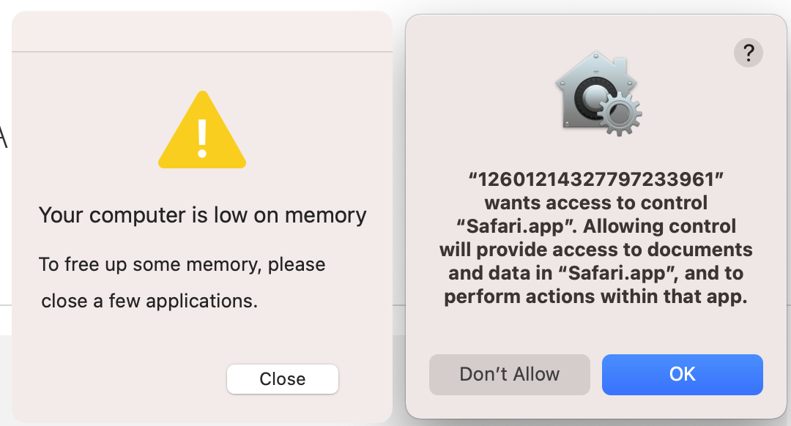Screen dimensions: 791x426
Task: Click the "To free up some memory" line
Action: click(182, 264)
